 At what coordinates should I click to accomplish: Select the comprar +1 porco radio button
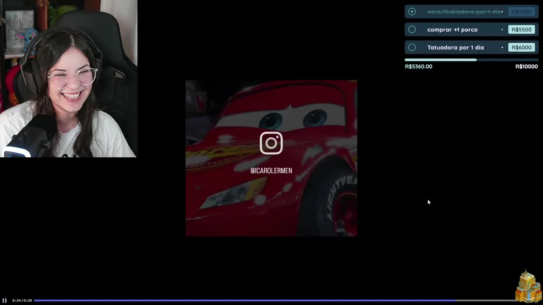click(412, 30)
